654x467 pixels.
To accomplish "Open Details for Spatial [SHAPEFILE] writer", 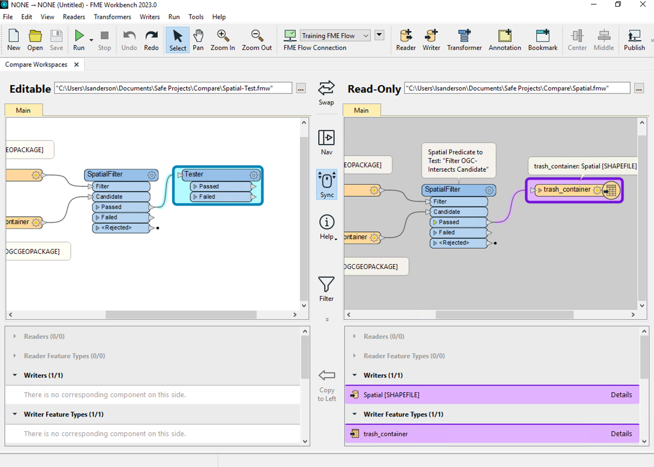I will pos(621,395).
